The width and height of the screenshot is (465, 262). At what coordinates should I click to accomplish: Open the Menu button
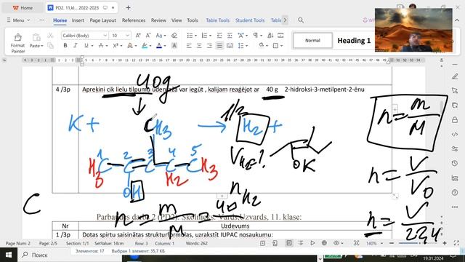[x=18, y=20]
